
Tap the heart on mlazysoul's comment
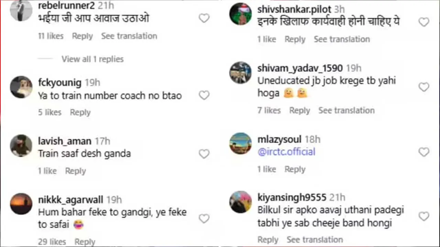point(424,152)
